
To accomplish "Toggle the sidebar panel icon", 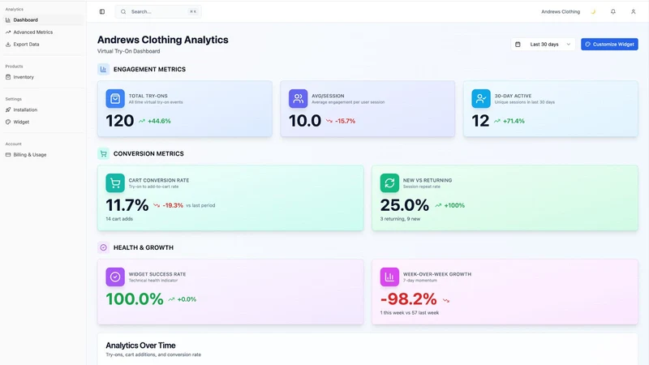I will click(x=102, y=11).
